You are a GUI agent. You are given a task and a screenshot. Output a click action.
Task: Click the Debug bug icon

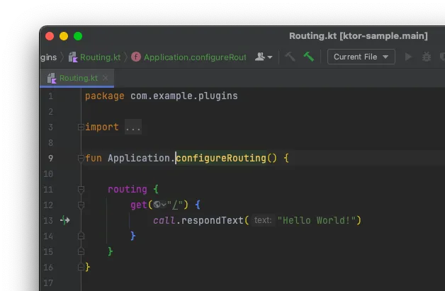click(x=427, y=57)
